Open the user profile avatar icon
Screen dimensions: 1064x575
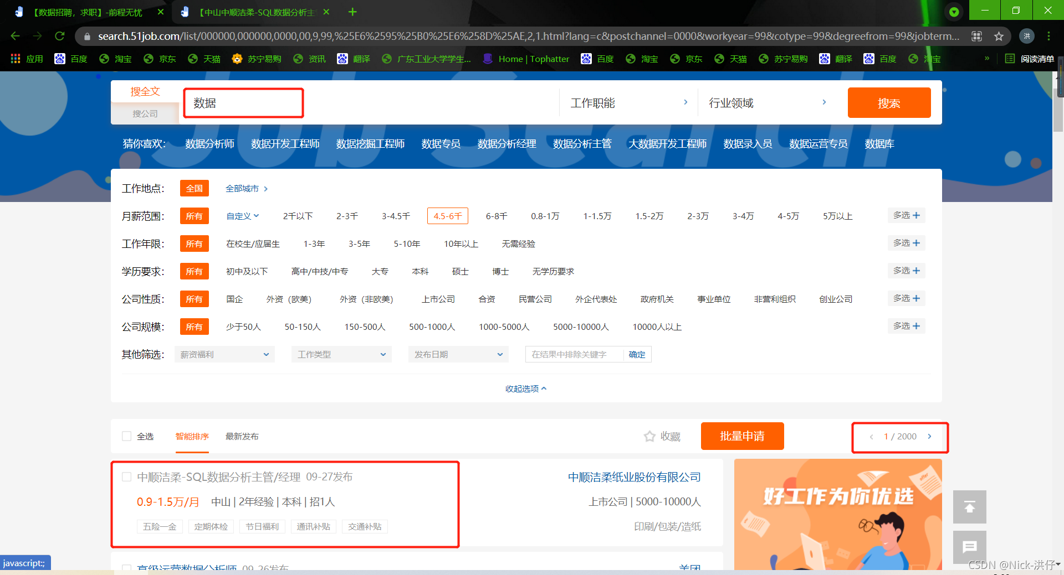(1027, 36)
